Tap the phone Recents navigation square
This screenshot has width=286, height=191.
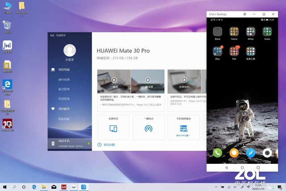point(258,167)
